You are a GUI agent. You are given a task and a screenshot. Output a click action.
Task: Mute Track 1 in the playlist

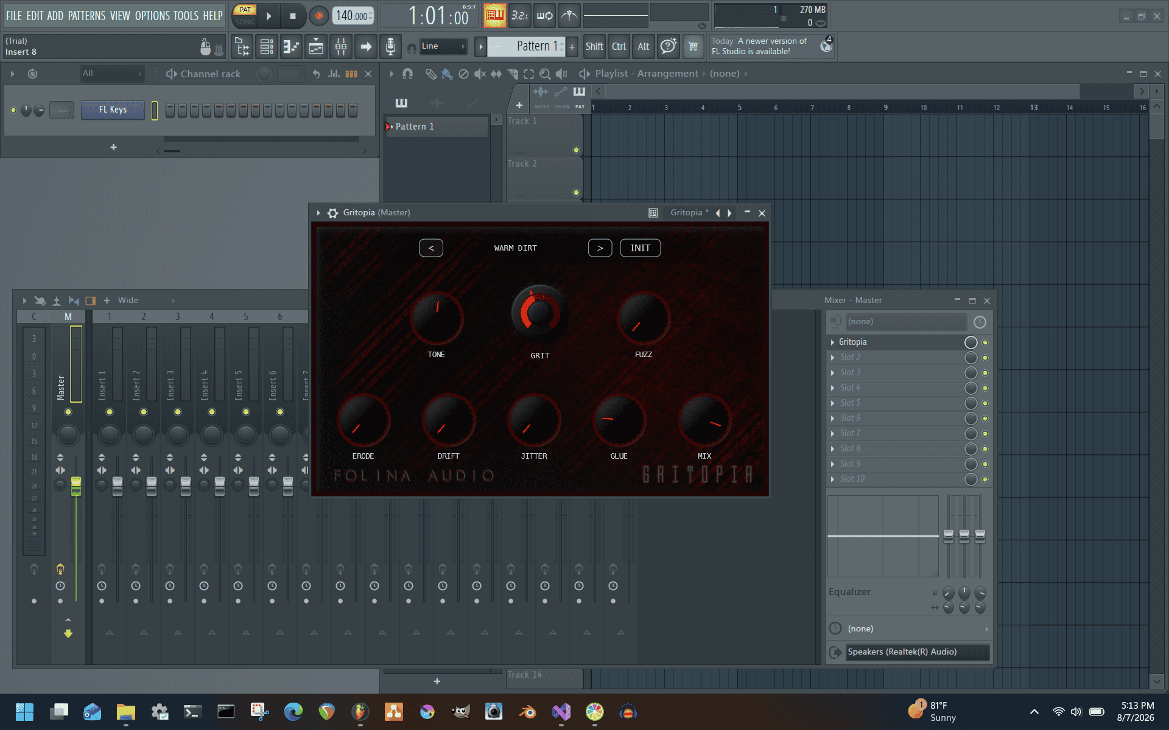coord(576,150)
